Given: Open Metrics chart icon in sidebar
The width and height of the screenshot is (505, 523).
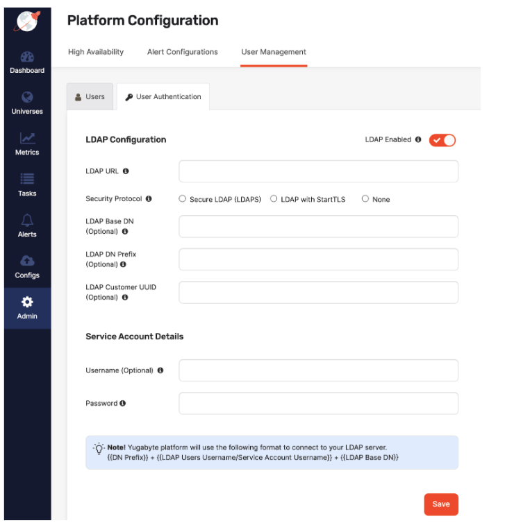Looking at the screenshot, I should click(27, 139).
